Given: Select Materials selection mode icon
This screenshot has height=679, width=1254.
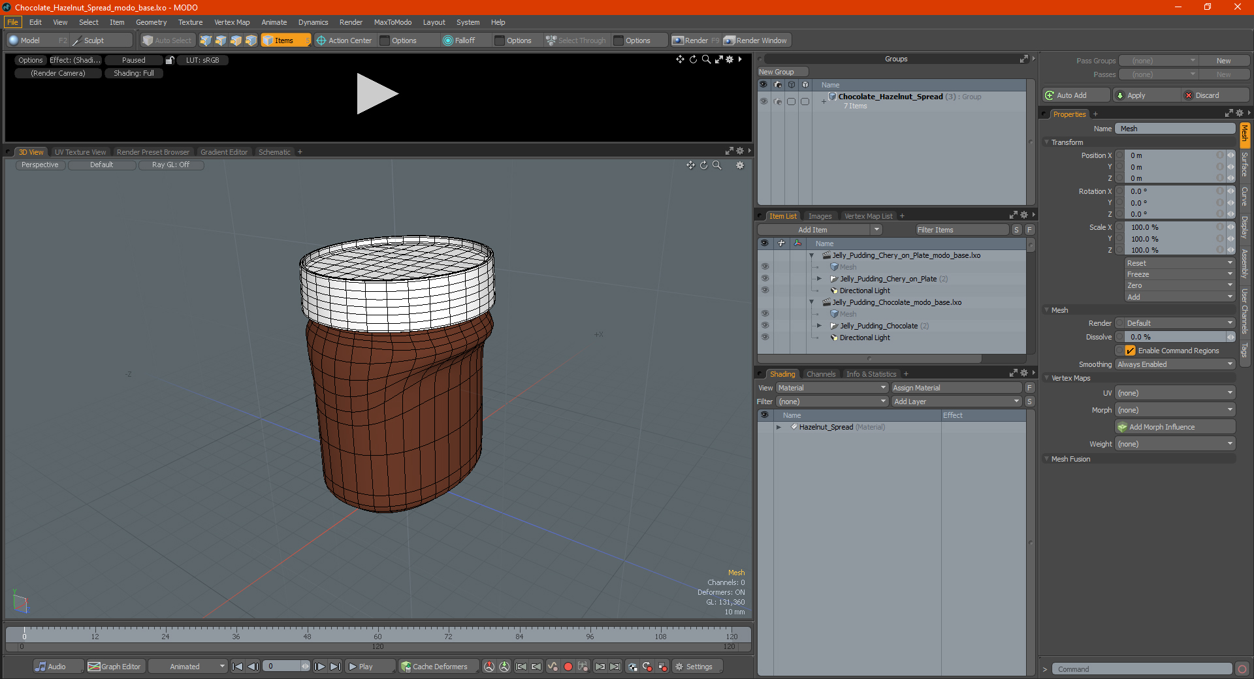Looking at the screenshot, I should coord(251,40).
